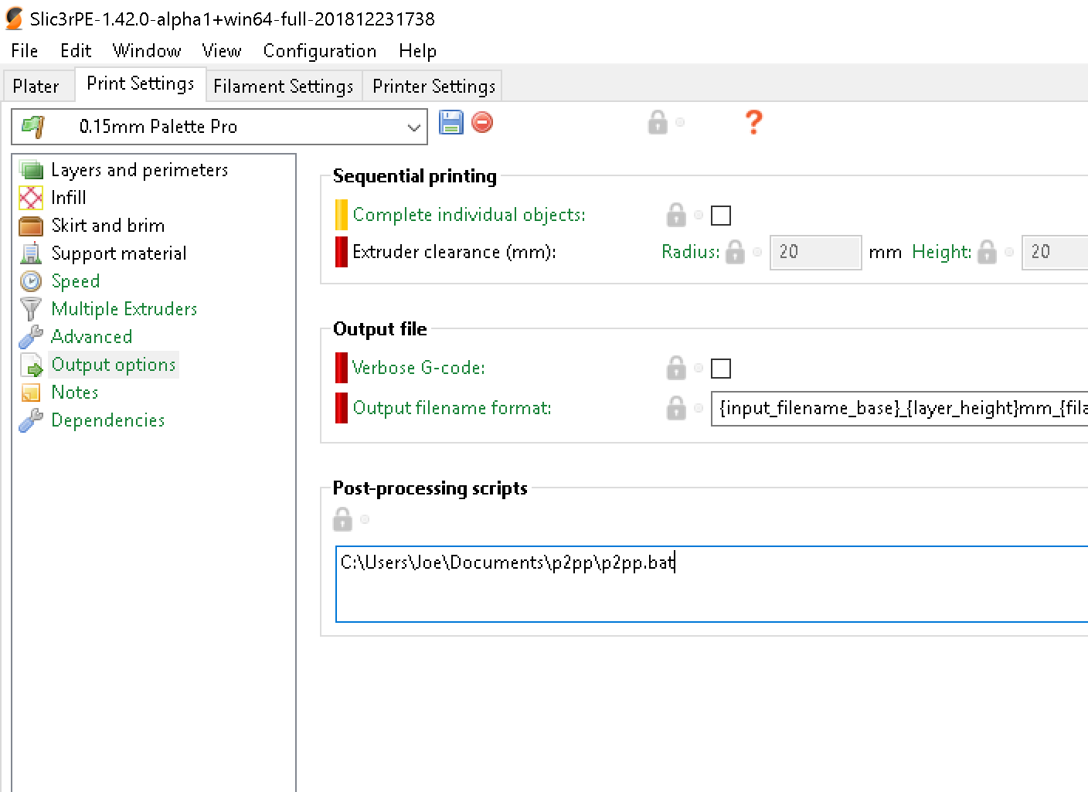Screen dimensions: 1088x792
Task: Click the Multiple Extruders funnel icon
Action: pyautogui.click(x=31, y=309)
